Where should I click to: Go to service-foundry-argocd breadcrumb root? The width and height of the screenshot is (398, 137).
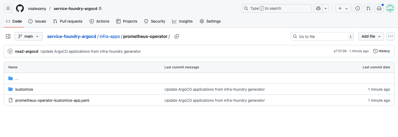pos(72,36)
